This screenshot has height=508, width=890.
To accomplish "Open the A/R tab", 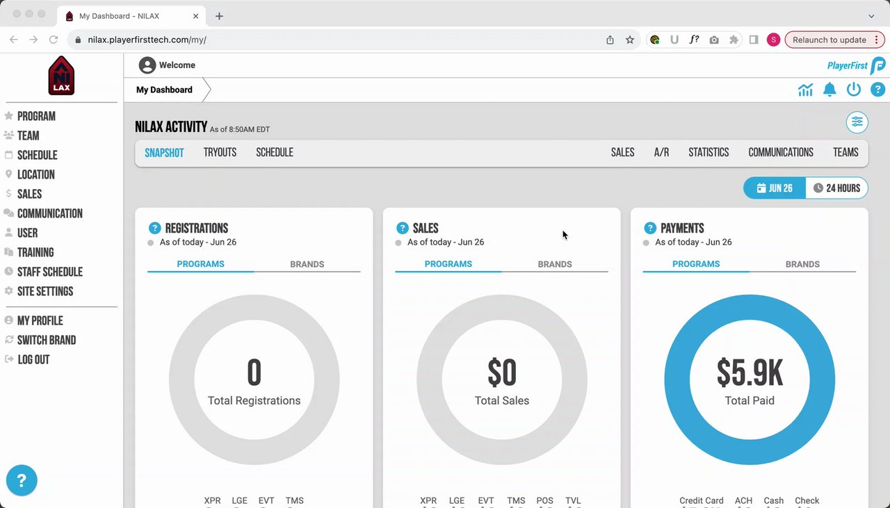I will pos(661,152).
